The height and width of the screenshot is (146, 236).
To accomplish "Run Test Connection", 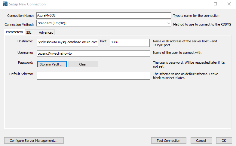I will 169,140.
